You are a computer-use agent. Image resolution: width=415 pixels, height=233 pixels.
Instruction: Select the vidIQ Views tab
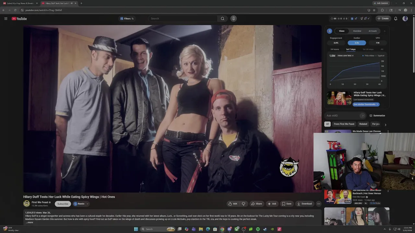pyautogui.click(x=342, y=31)
